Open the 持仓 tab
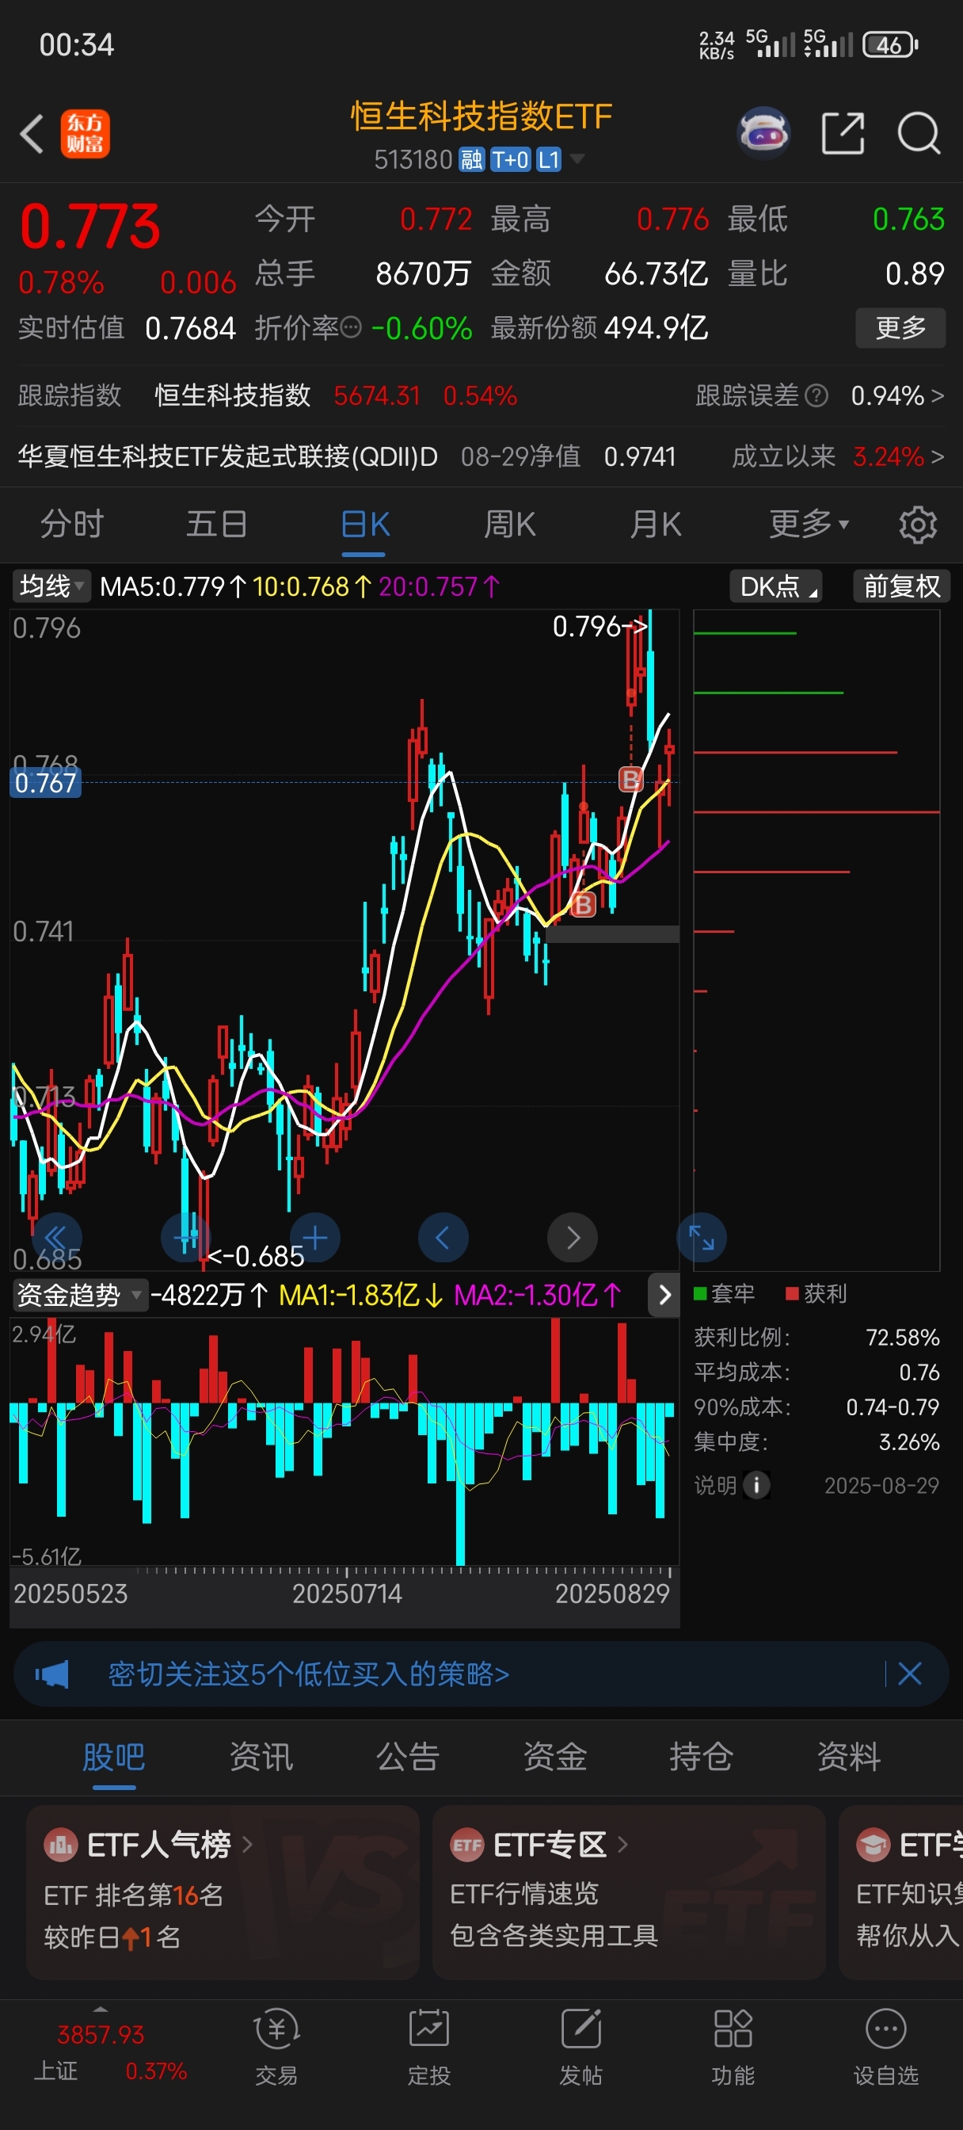963x2130 pixels. tap(702, 1757)
